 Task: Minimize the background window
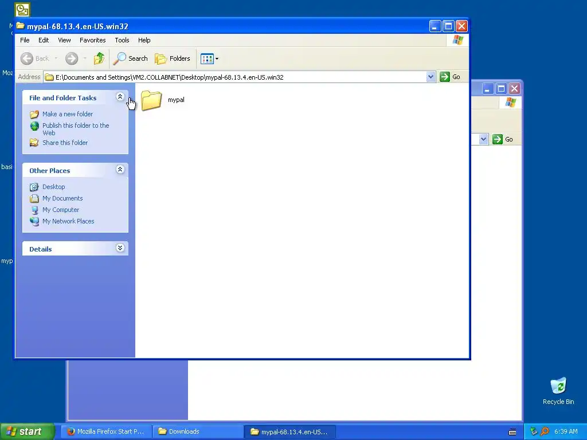point(487,89)
